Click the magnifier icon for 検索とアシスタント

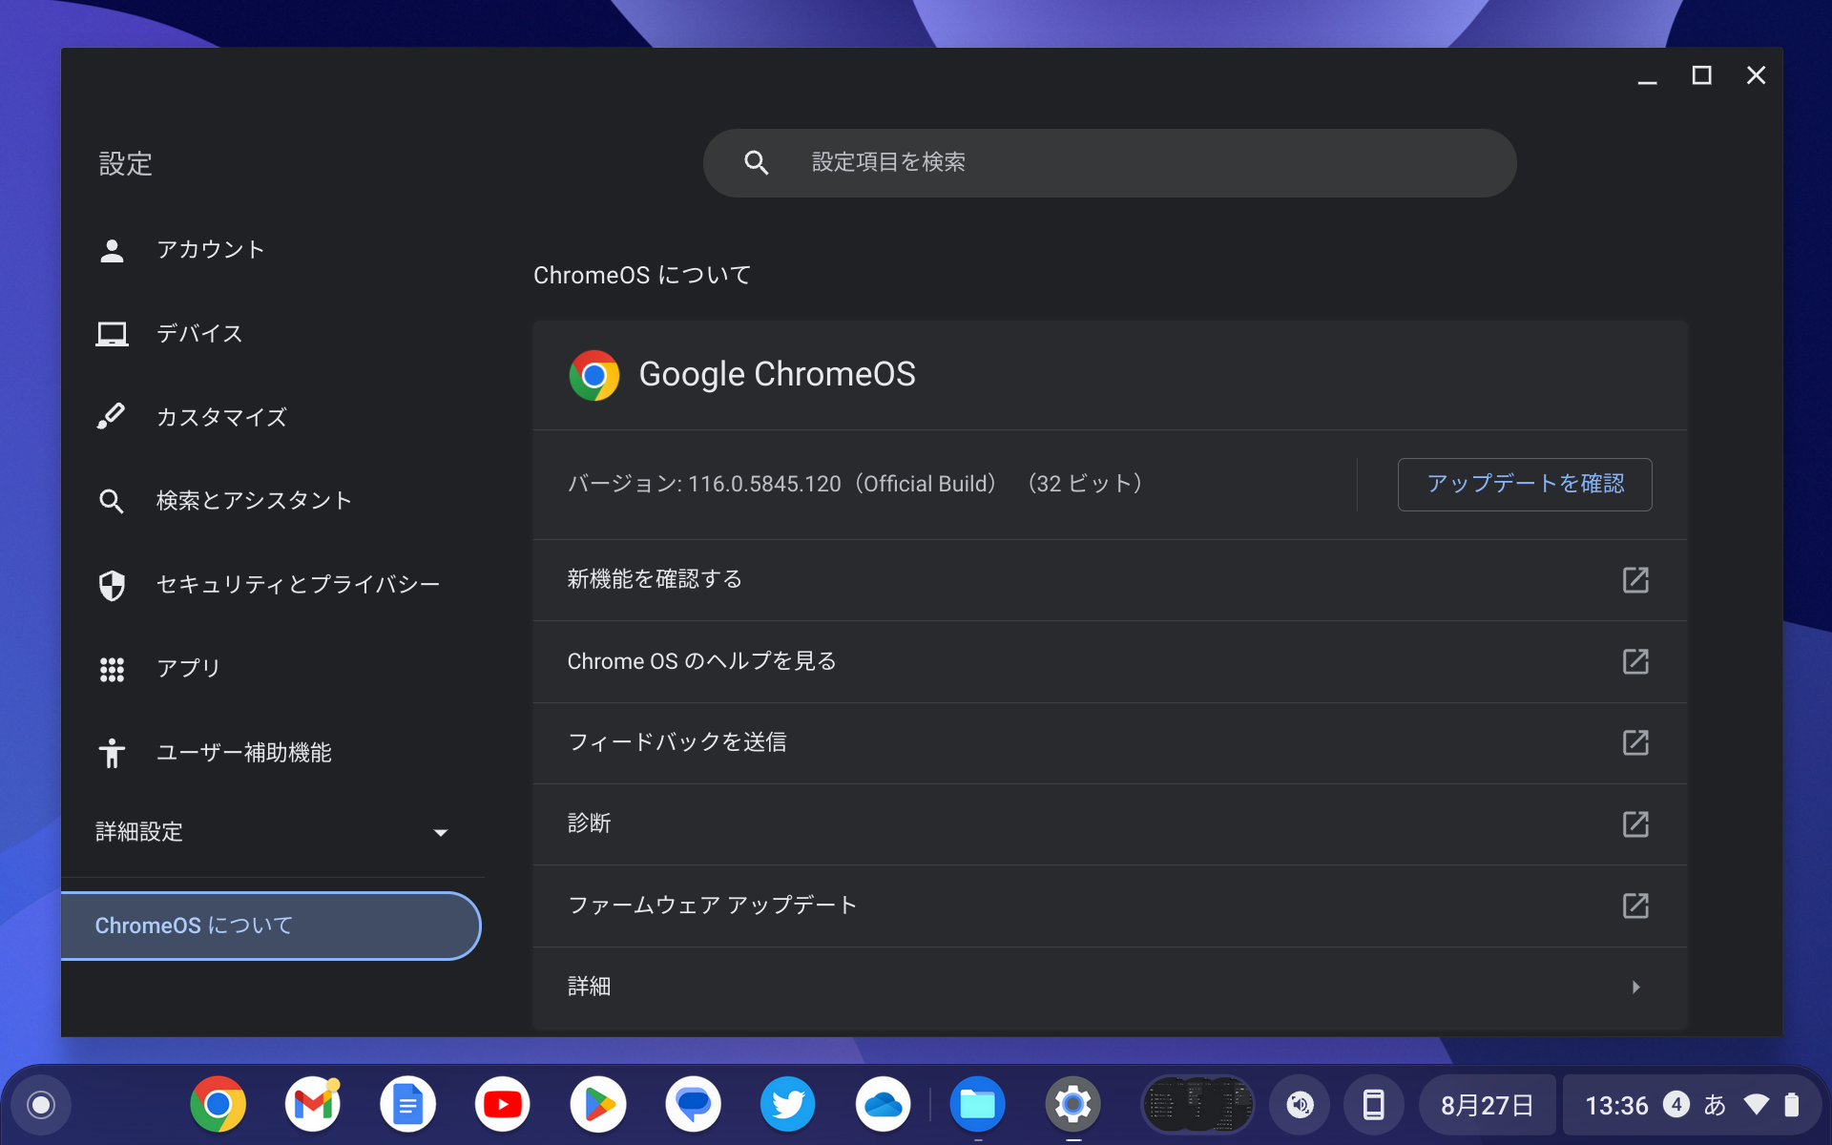click(113, 501)
